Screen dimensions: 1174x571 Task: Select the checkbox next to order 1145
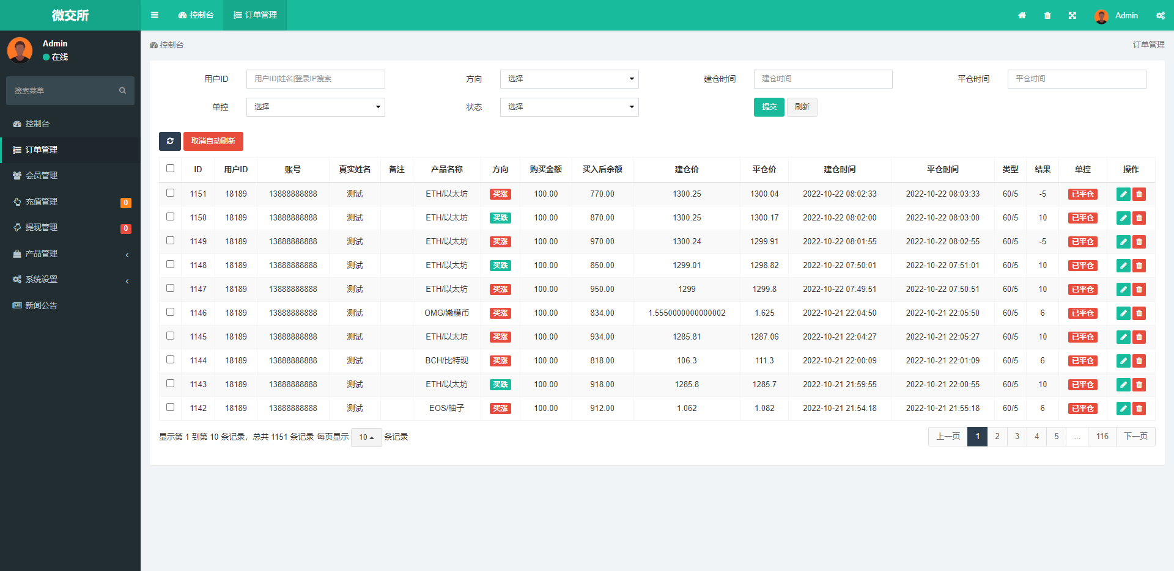(170, 335)
